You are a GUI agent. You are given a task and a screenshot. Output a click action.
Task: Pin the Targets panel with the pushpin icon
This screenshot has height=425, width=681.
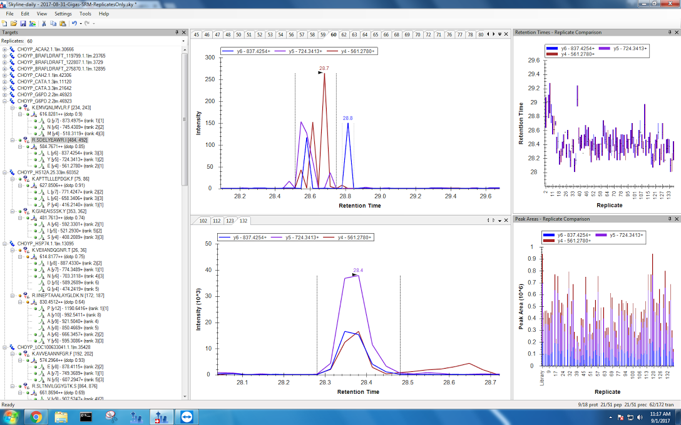177,32
